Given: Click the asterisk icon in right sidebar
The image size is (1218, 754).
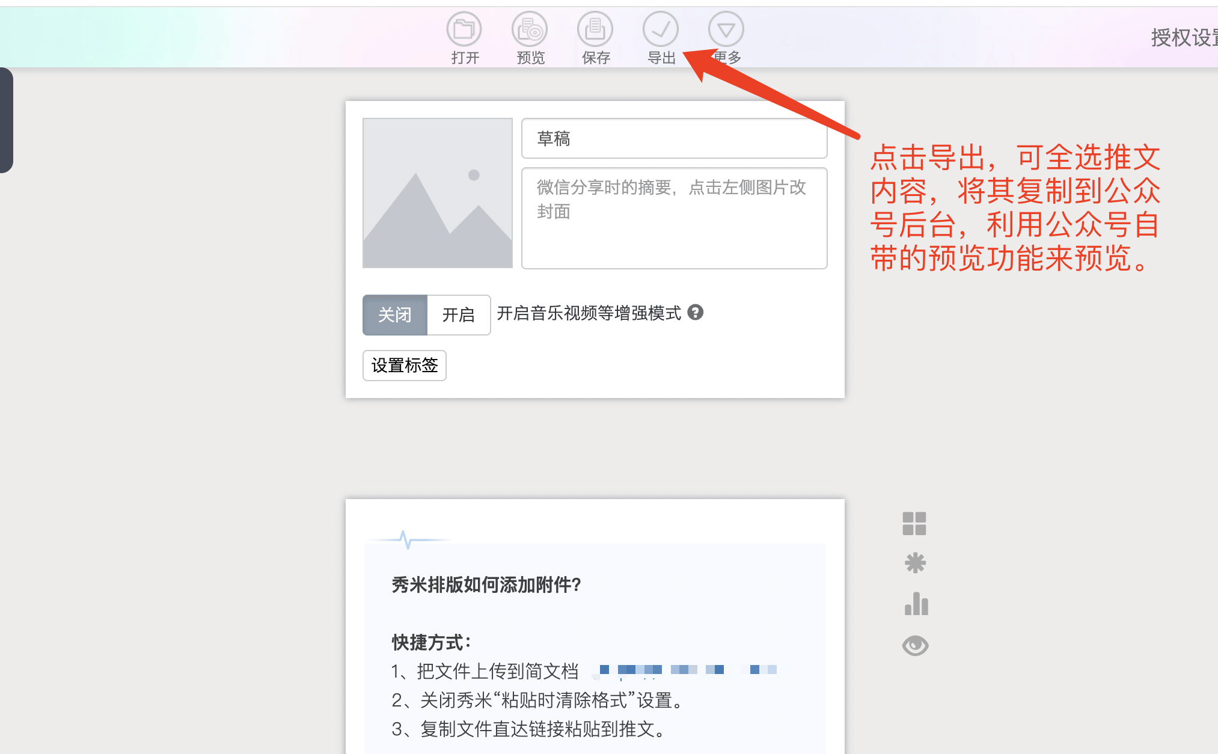Looking at the screenshot, I should click(915, 563).
